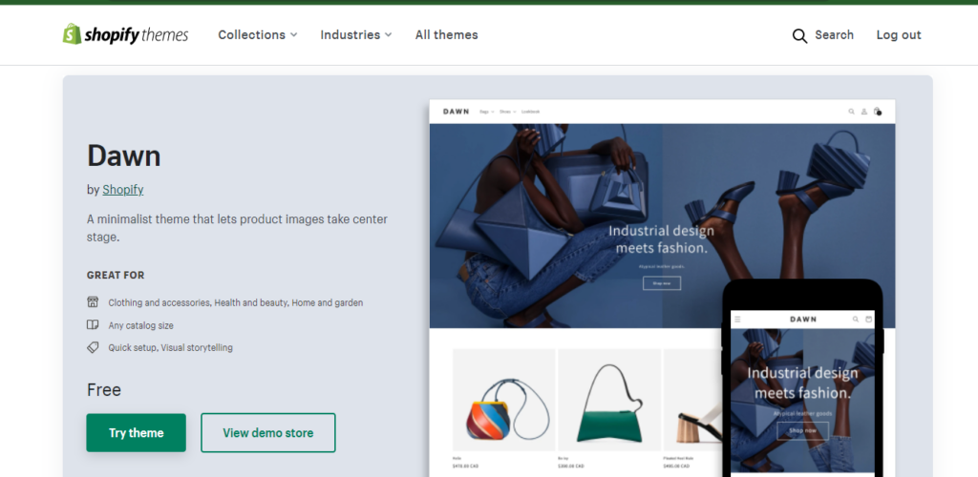Click the minimalist theme description text
Image resolution: width=978 pixels, height=477 pixels.
pos(237,228)
